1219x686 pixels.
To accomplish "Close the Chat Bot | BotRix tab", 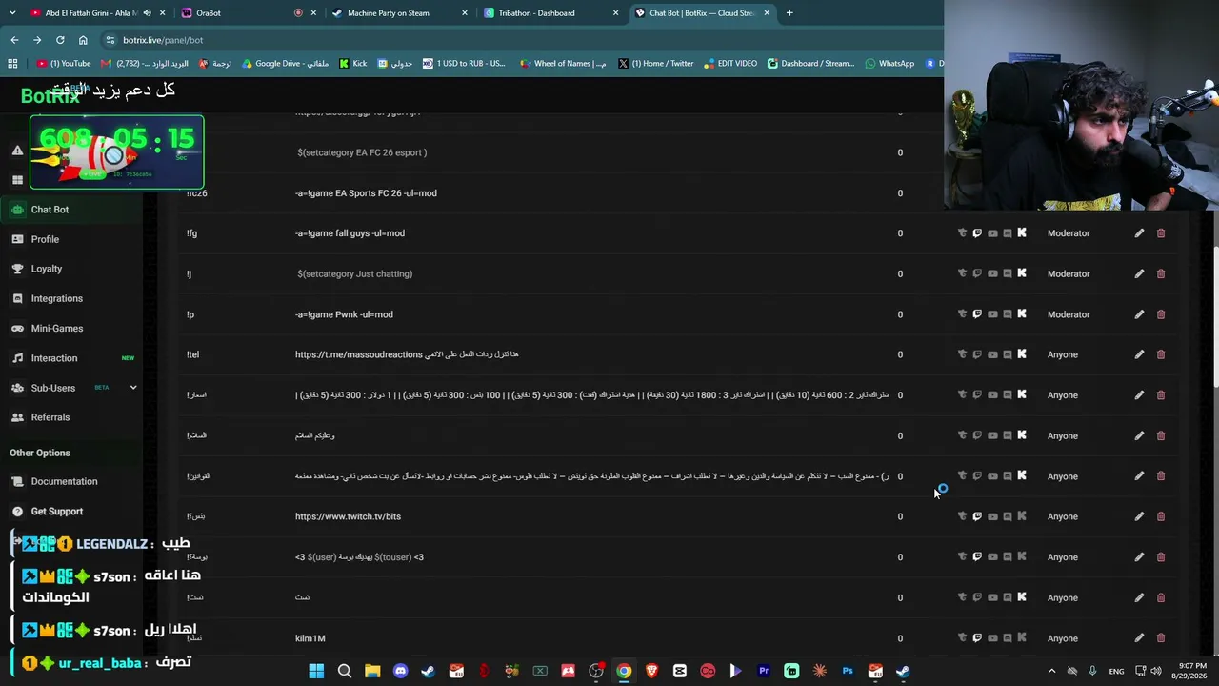I will (767, 13).
